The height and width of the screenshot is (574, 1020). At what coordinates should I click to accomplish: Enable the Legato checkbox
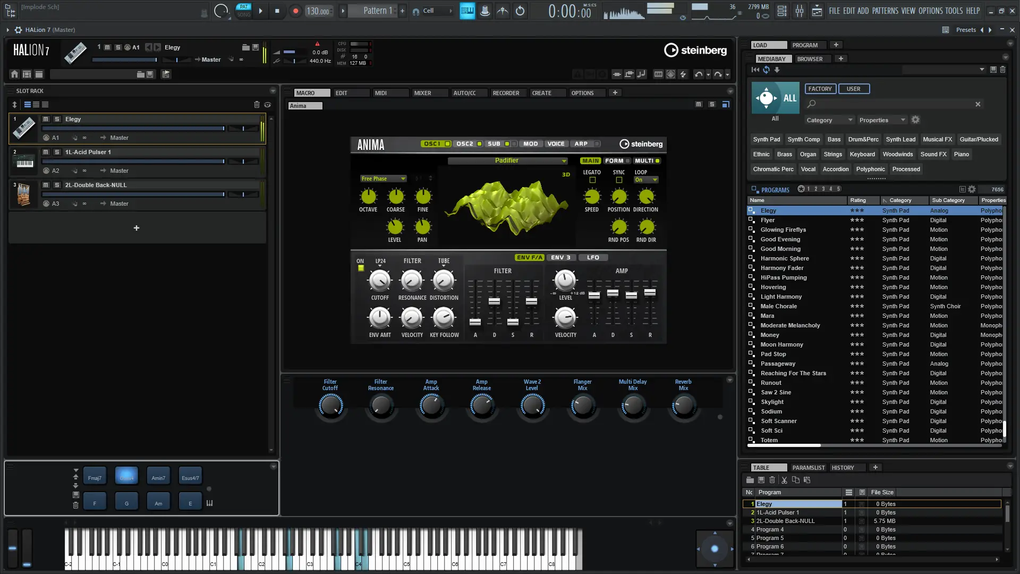[x=592, y=180]
